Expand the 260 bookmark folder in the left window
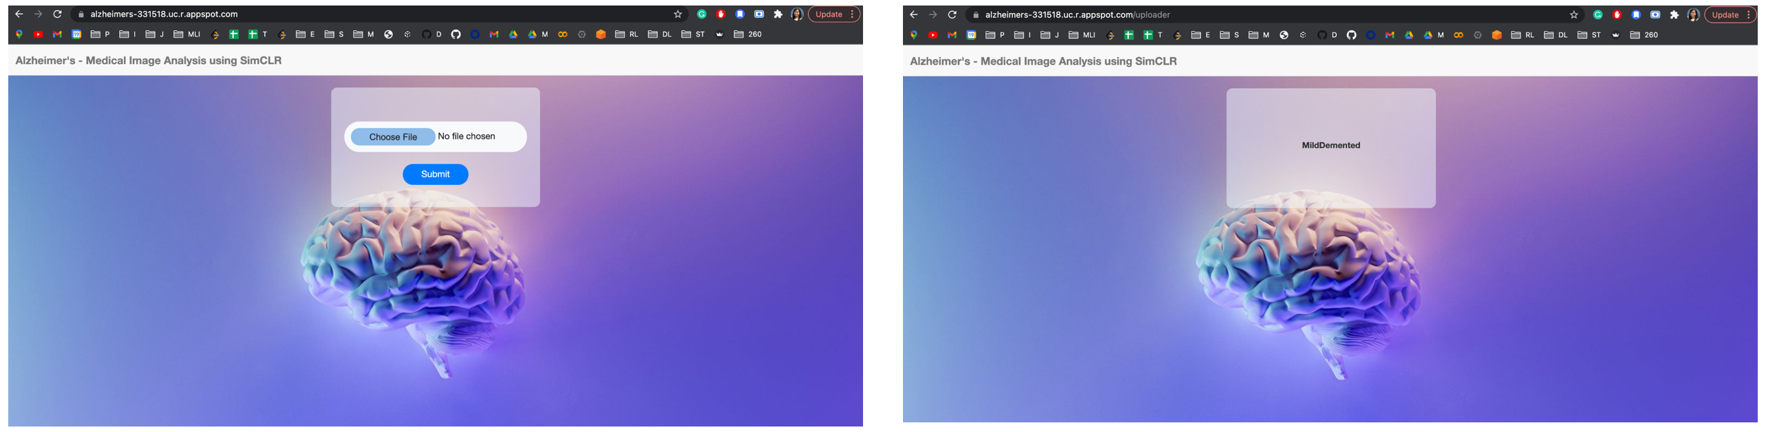This screenshot has height=432, width=1766. [748, 34]
